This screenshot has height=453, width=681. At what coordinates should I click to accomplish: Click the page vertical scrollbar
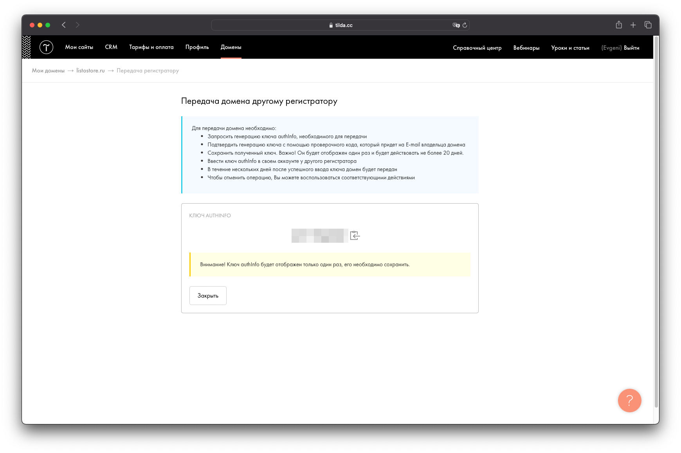pos(656,222)
